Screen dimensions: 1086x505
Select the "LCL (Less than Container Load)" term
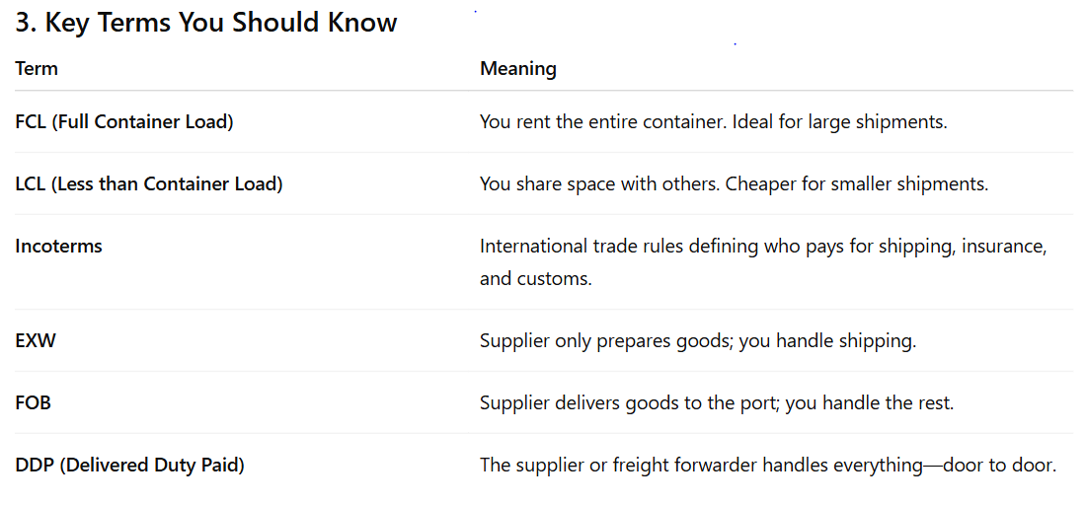[x=149, y=183]
